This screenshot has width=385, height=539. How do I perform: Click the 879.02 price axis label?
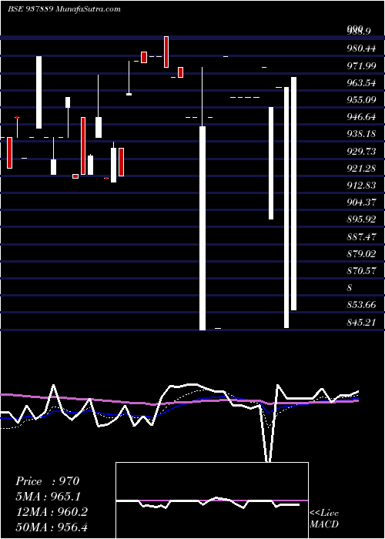[x=361, y=254]
